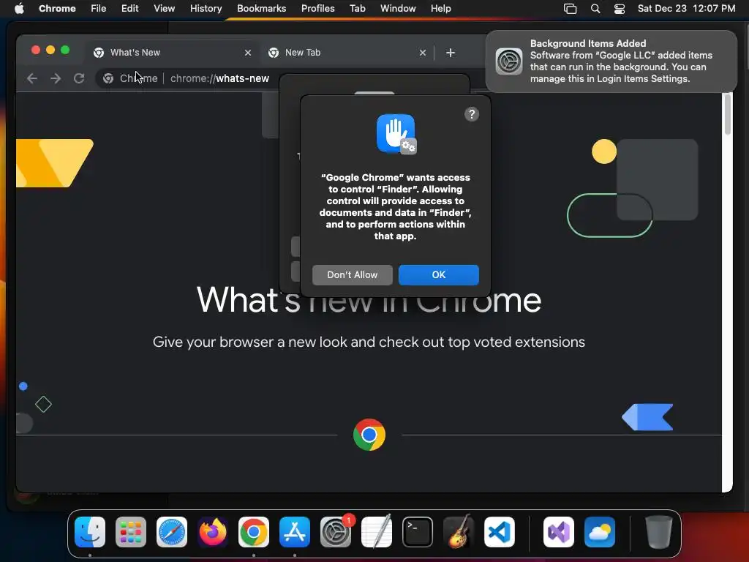Click the date and time in the menu bar
The image size is (749, 562).
tap(686, 9)
